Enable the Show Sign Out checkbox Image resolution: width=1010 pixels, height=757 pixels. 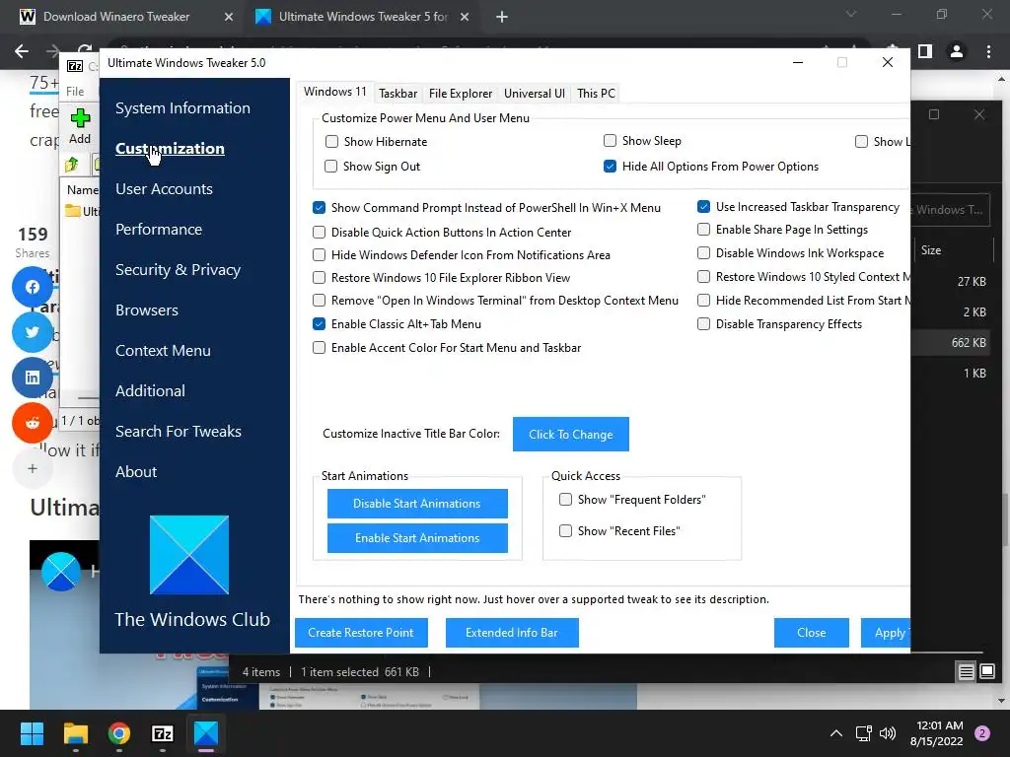(x=331, y=166)
